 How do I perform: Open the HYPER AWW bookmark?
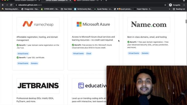(x=50, y=9)
